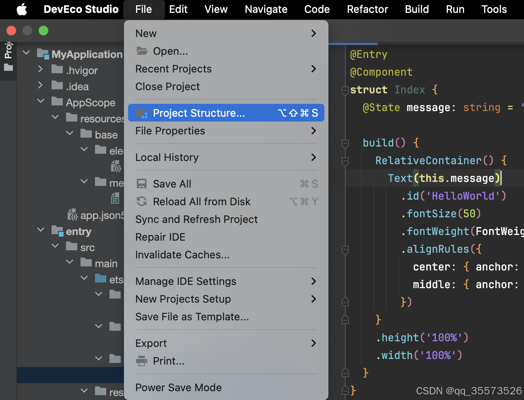Expand the .hvigor folder
This screenshot has height=400, width=524.
point(40,69)
